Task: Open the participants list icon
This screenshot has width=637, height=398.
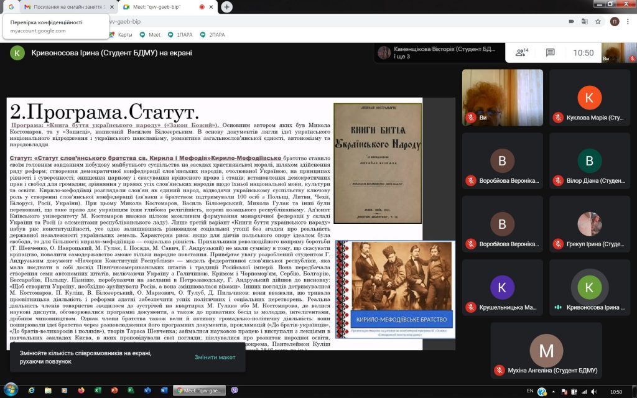Action: click(x=521, y=53)
